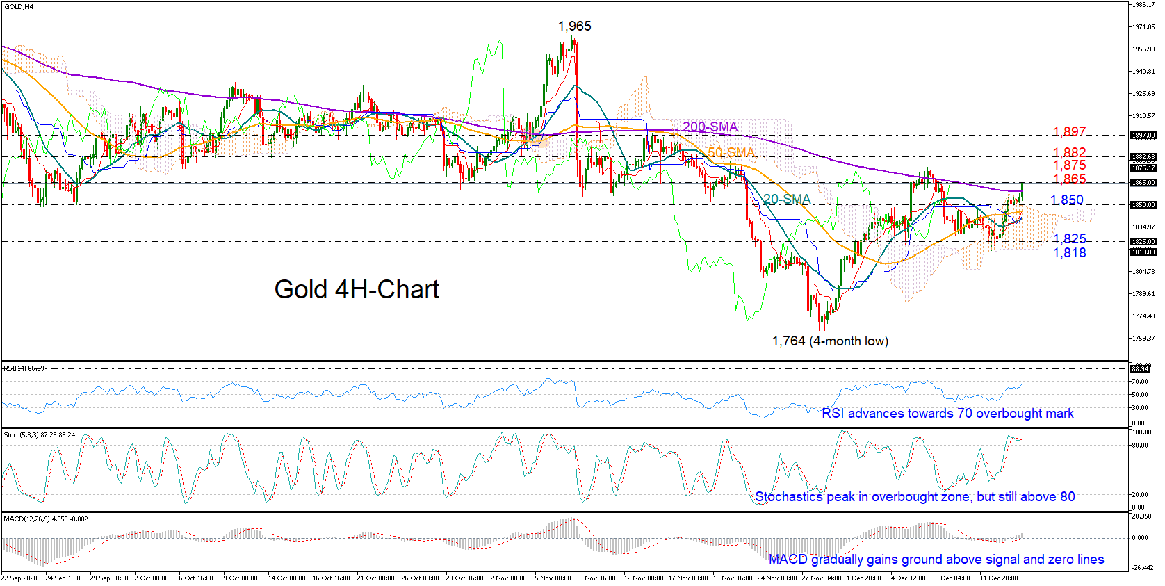The width and height of the screenshot is (1165, 586).
Task: Click the "MACD gradually gains ground" note
Action: (936, 560)
